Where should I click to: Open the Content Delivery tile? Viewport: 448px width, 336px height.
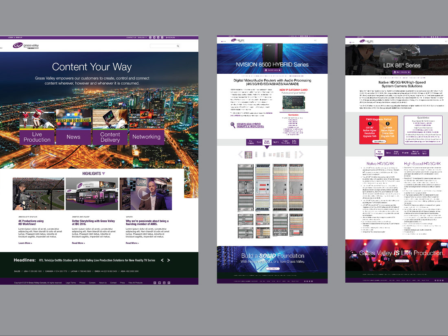pos(110,127)
